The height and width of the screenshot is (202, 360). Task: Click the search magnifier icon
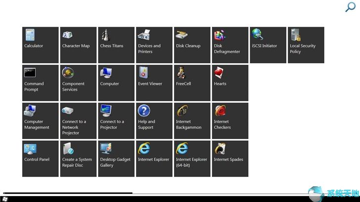351,7
